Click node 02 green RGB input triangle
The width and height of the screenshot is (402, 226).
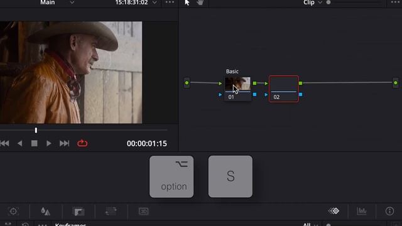[x=266, y=83]
